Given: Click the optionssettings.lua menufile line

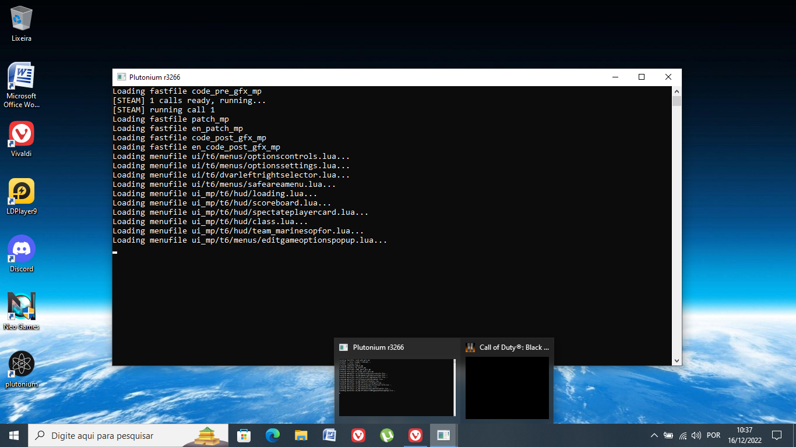Looking at the screenshot, I should (231, 166).
